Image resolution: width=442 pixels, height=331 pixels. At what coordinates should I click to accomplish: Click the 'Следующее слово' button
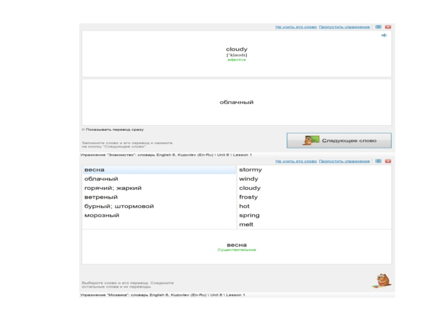339,141
